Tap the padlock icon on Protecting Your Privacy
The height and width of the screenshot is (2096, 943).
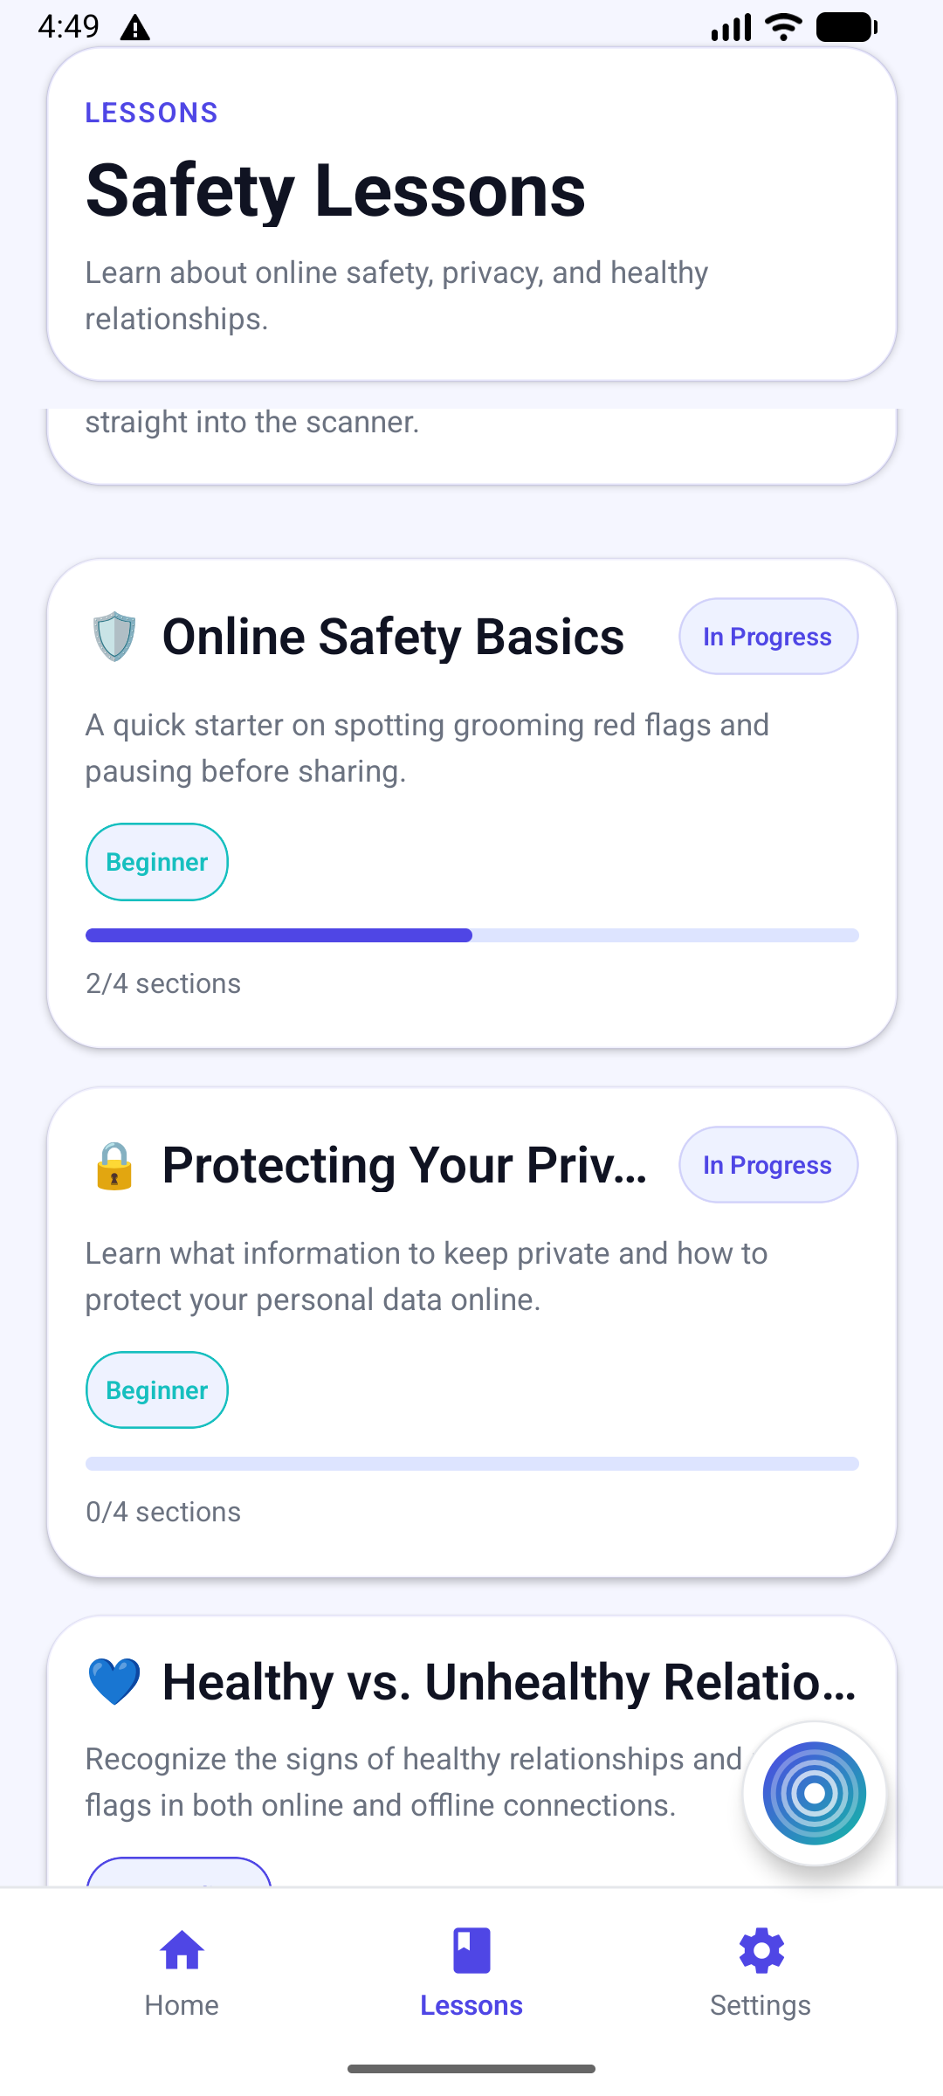click(x=114, y=1164)
